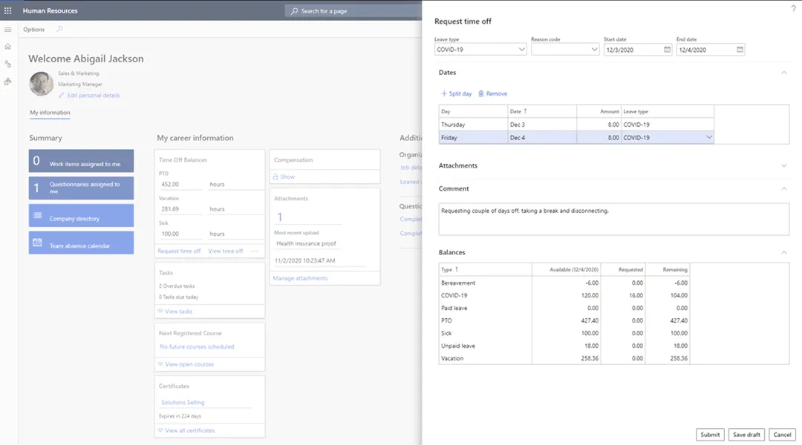Open the End date calendar picker
802x445 pixels.
click(x=739, y=49)
